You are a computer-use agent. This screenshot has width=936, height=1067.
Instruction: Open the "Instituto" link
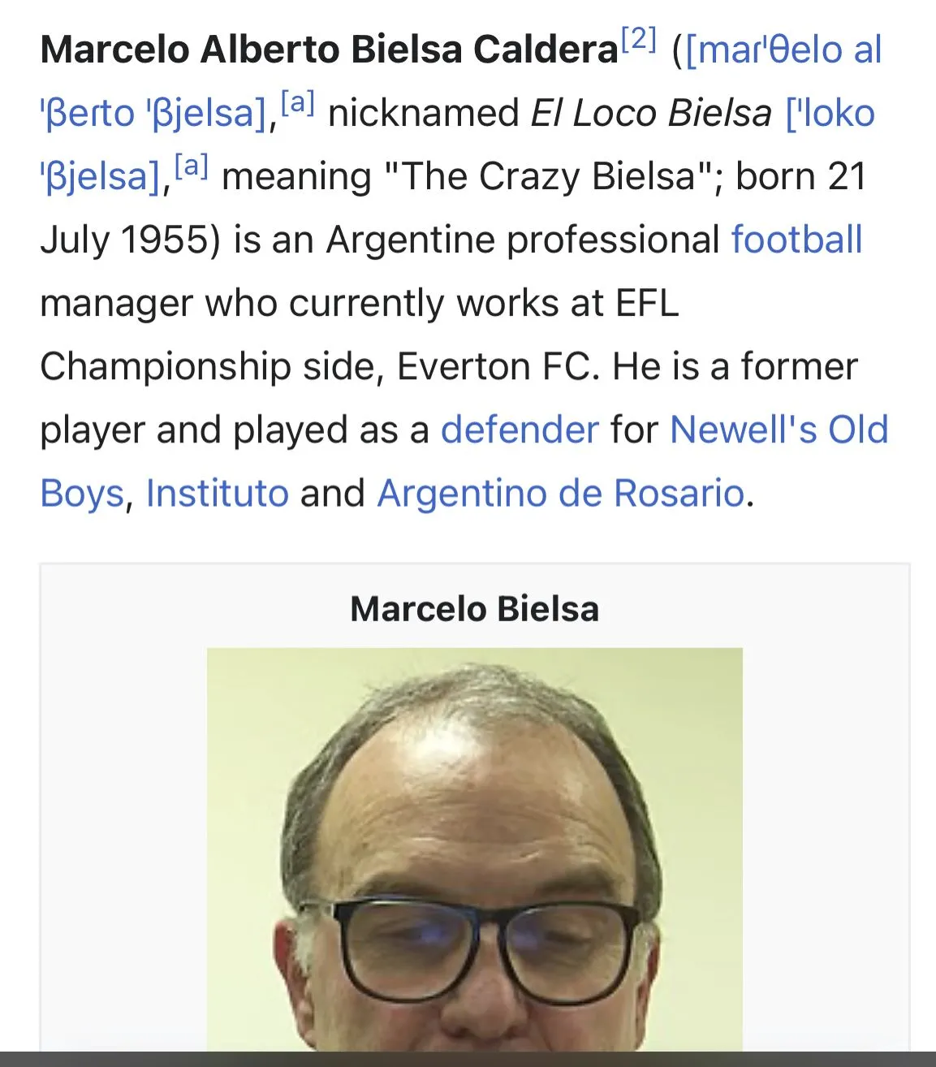(x=217, y=494)
